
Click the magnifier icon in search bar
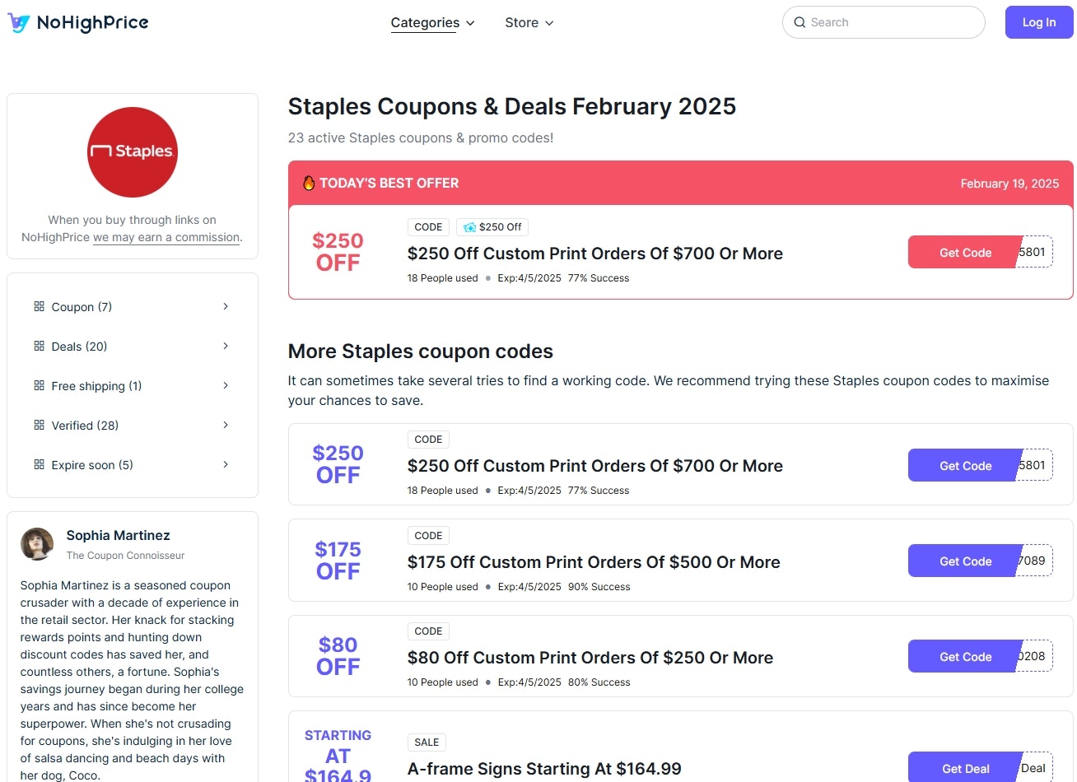pos(800,22)
